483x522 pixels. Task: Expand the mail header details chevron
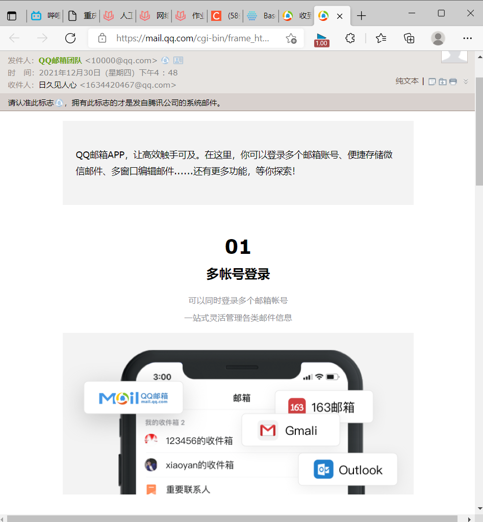(x=466, y=81)
